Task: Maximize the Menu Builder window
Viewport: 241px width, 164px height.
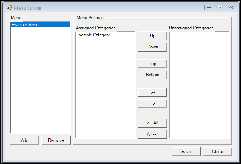Action: [x=220, y=8]
